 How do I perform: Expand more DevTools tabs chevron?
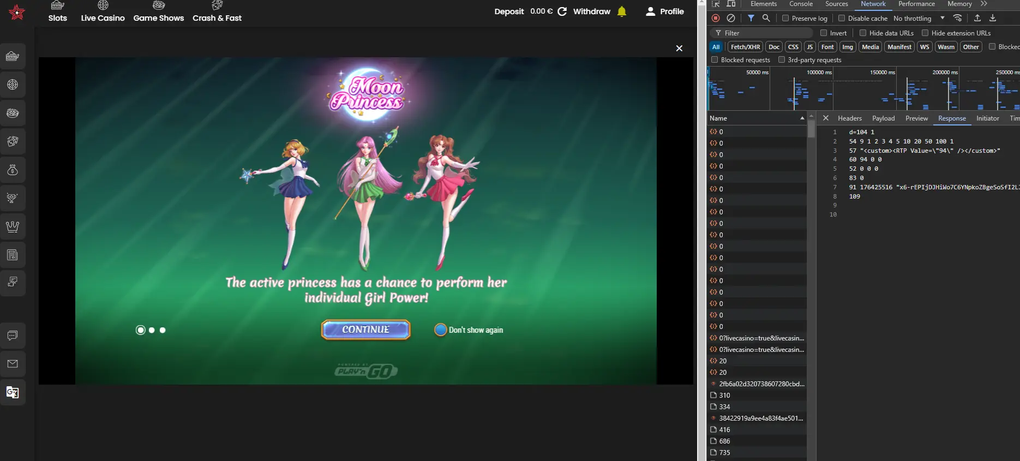[984, 4]
